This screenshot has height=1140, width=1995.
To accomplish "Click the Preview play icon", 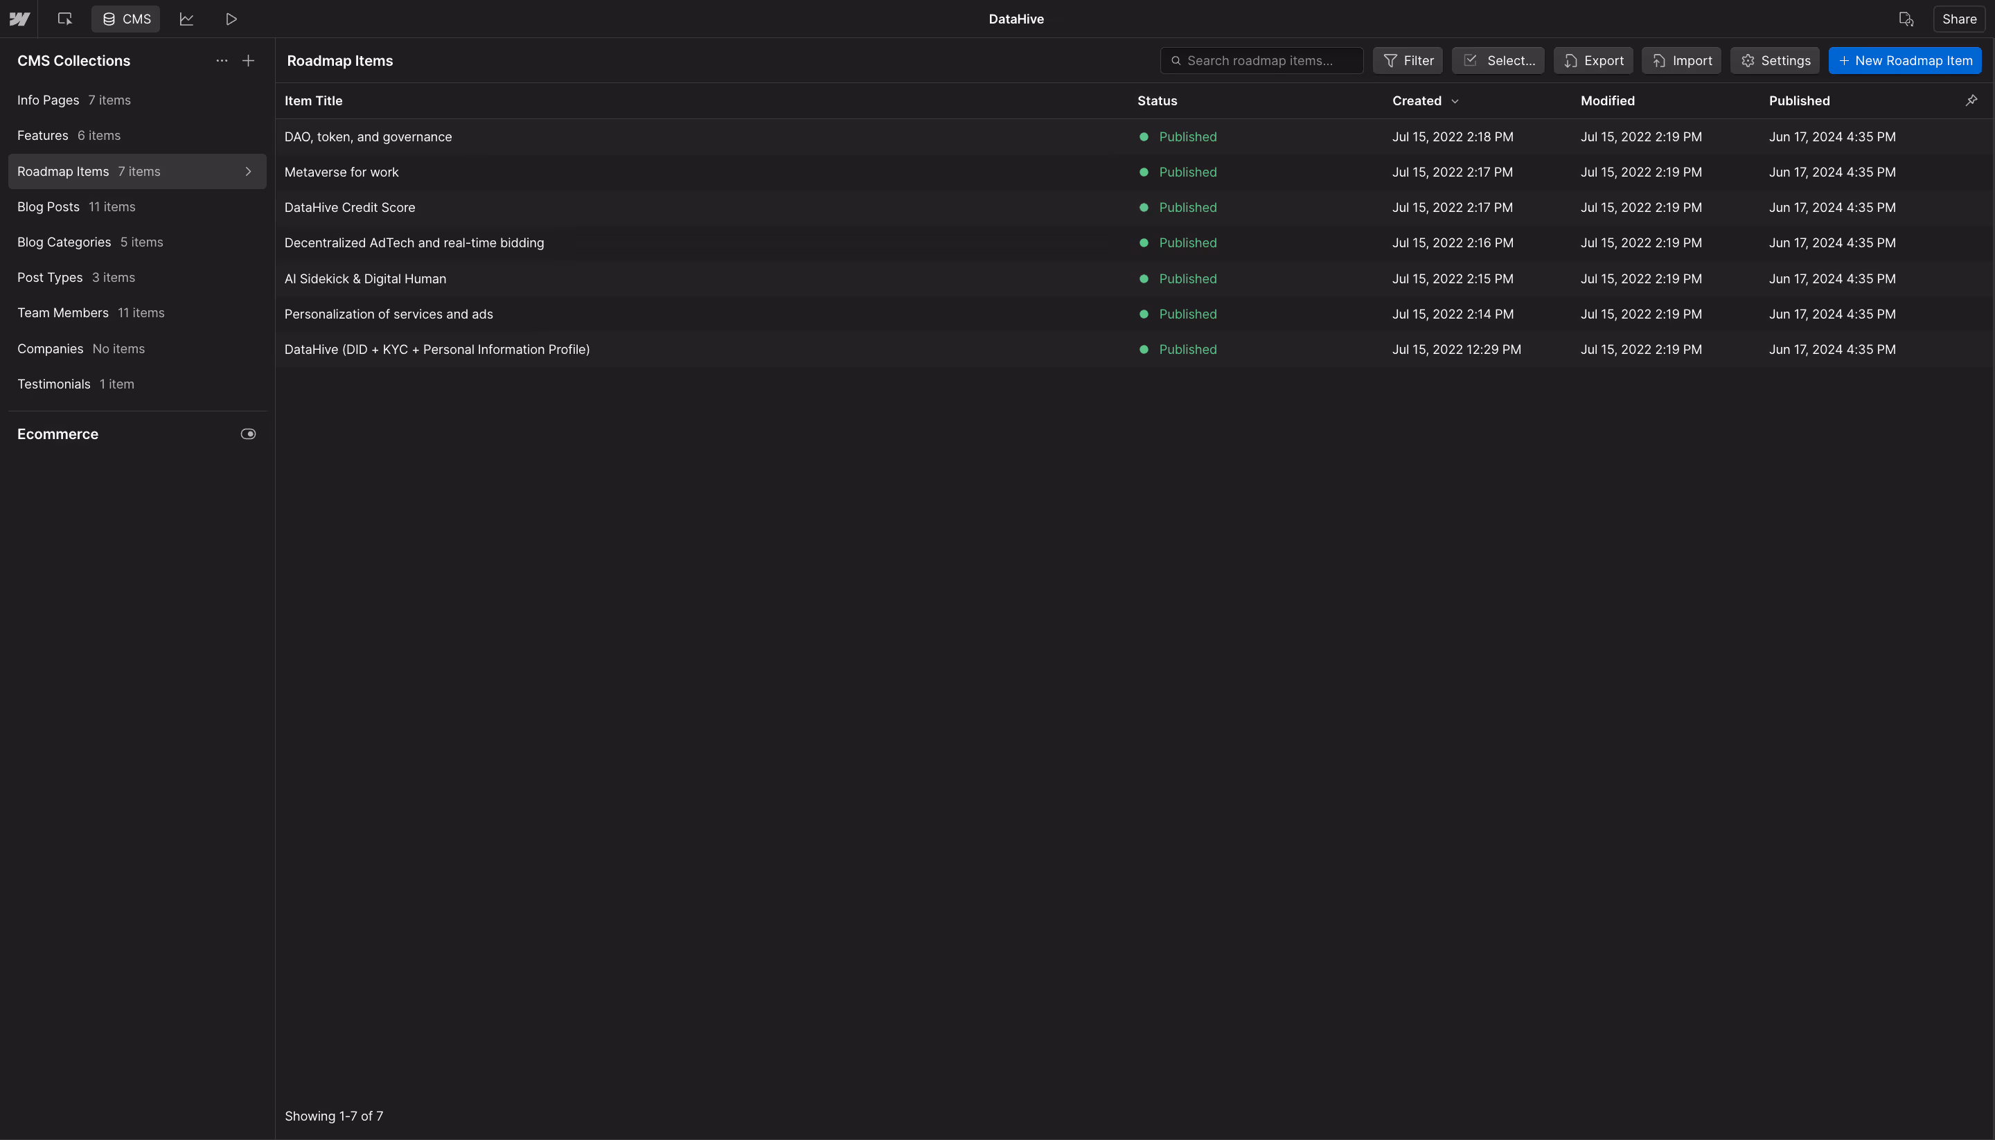I will tap(231, 19).
